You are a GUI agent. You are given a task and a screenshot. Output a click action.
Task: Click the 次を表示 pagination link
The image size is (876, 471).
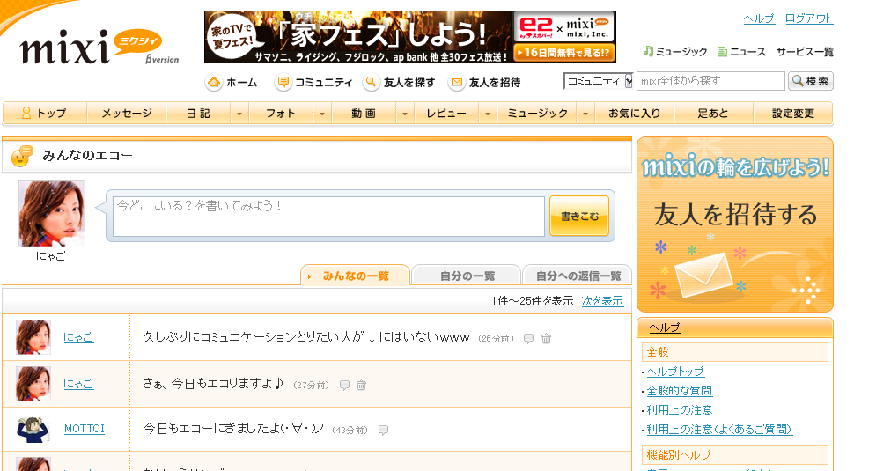pos(602,301)
